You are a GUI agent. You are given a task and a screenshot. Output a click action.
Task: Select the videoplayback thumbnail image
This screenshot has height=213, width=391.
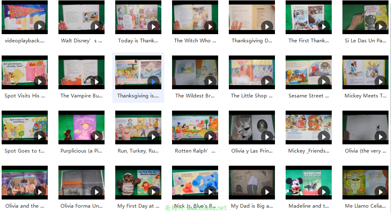[x=25, y=17]
